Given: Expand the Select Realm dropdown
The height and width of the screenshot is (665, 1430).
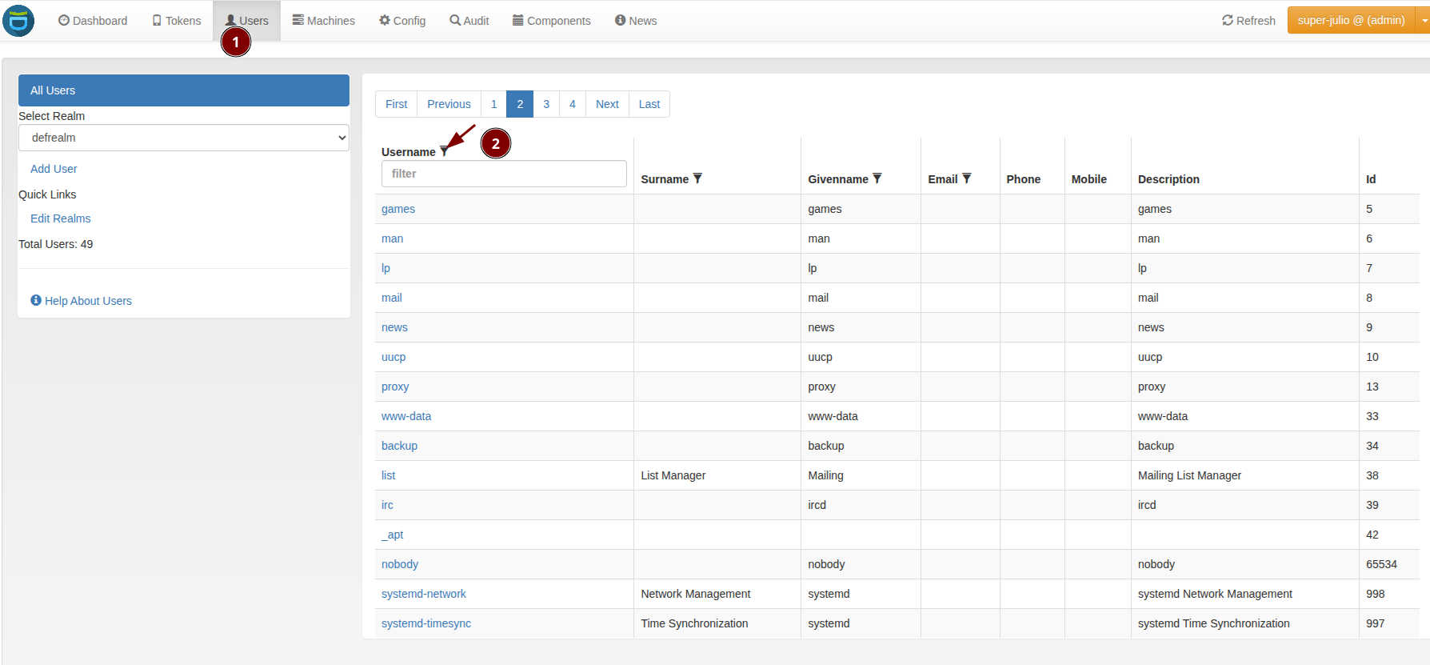Looking at the screenshot, I should (184, 138).
